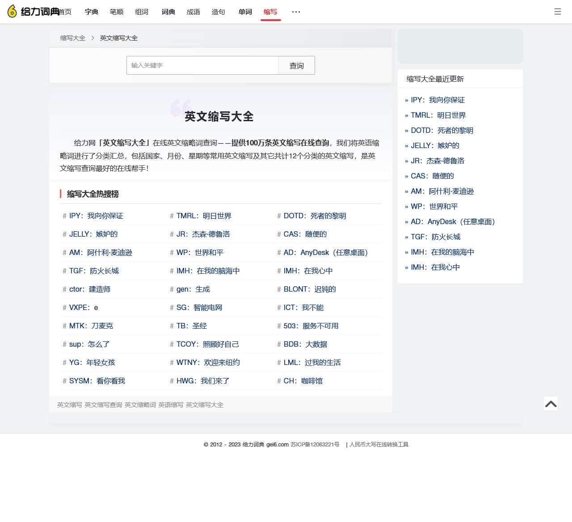
Task: Open the 成语 nav item
Action: (x=193, y=12)
